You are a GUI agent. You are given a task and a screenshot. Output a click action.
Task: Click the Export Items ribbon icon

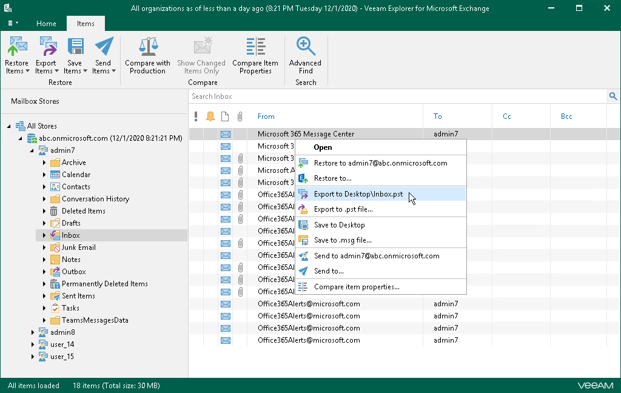pyautogui.click(x=46, y=49)
